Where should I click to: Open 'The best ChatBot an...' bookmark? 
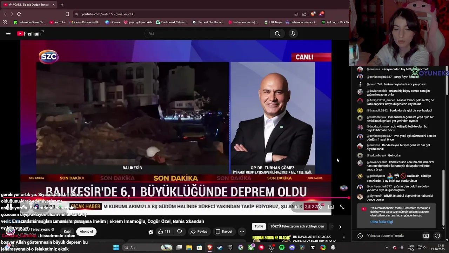coord(208,22)
